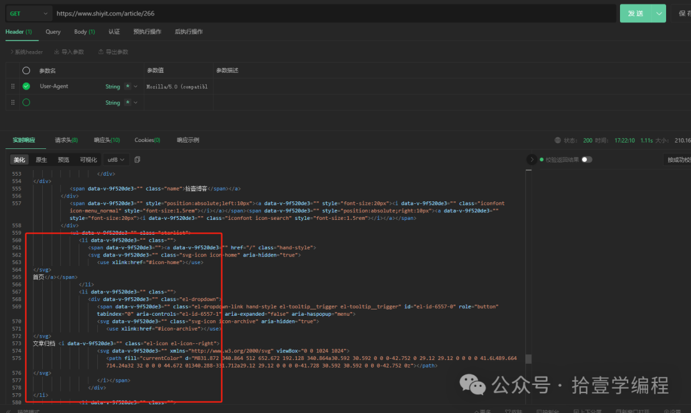Click the green dot beside 校验返回结果

pyautogui.click(x=542, y=159)
